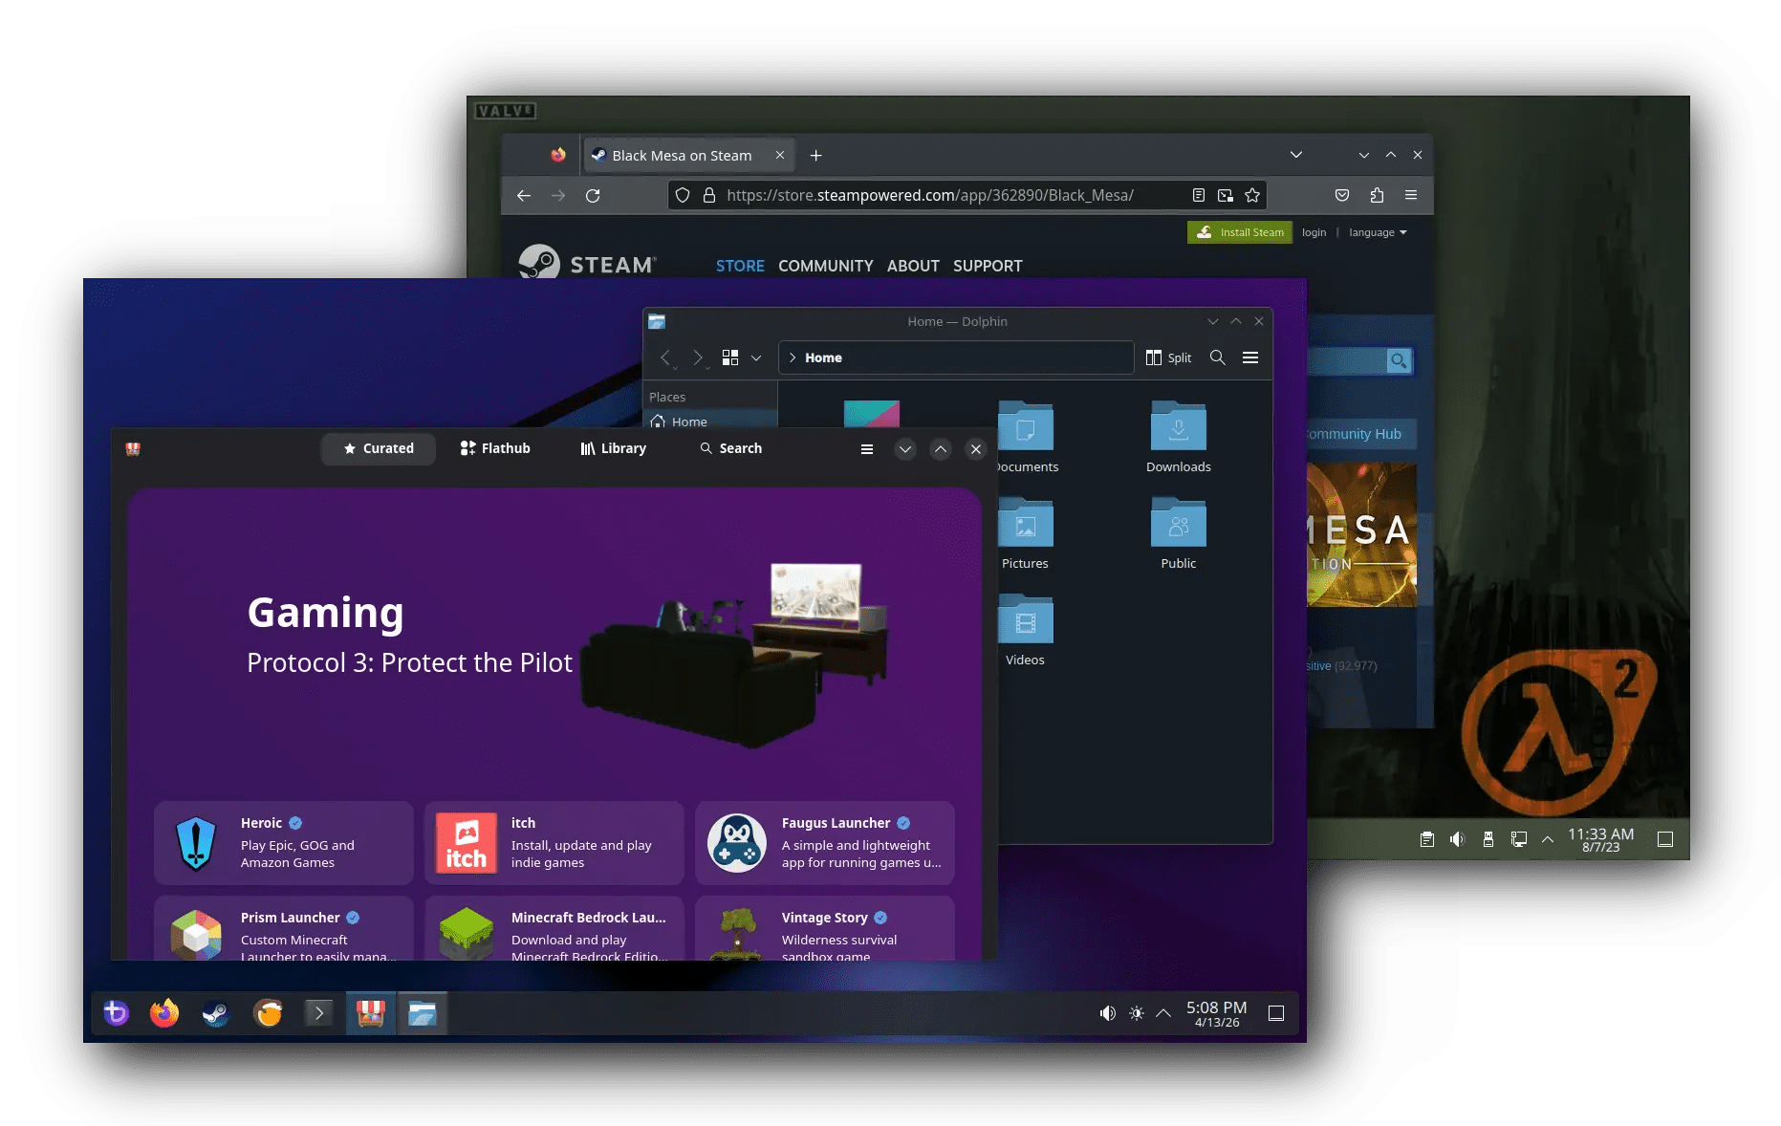Screen dimensions: 1781x1126
Task: Click the Steam store search magnifier button
Action: [1399, 360]
